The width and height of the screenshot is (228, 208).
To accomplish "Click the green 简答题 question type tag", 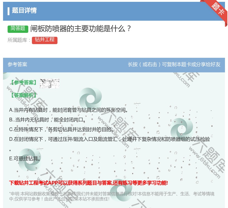I will [x=18, y=29].
